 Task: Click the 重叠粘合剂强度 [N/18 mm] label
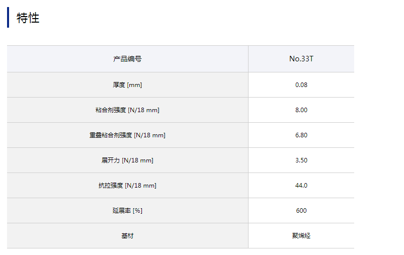(x=127, y=135)
